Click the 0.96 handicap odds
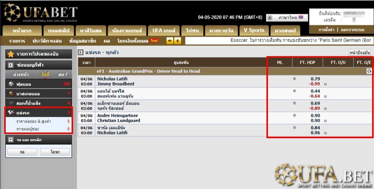Image resolution: width=374 pixels, height=189 pixels. pos(315,133)
